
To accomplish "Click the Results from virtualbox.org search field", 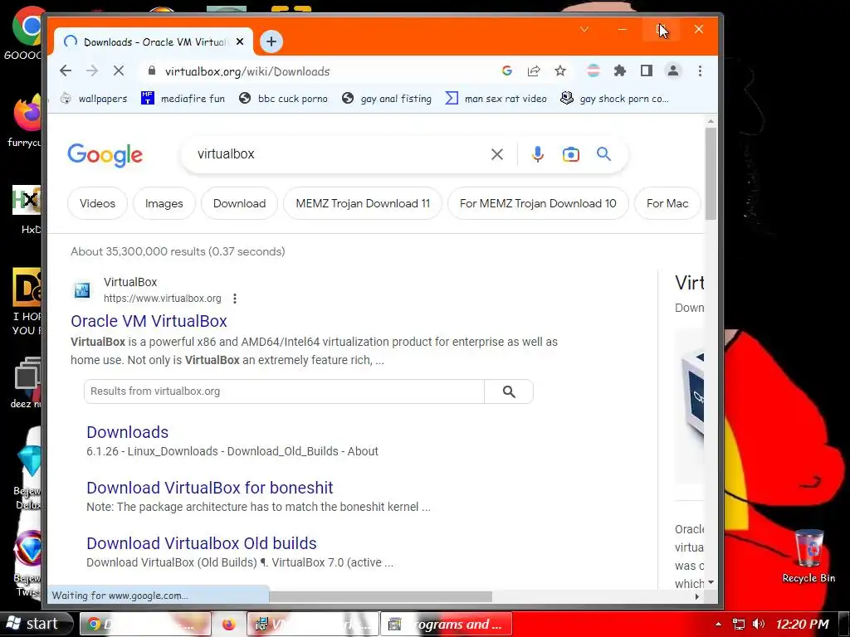I will (x=284, y=391).
